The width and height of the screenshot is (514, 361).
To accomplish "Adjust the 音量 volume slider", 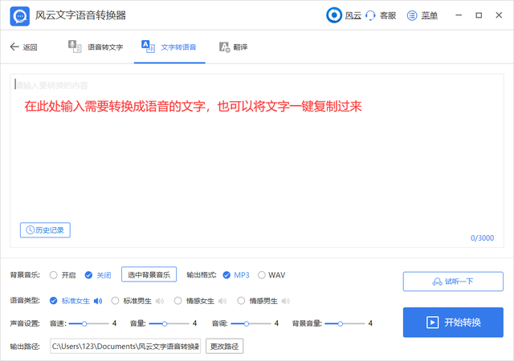I will click(x=169, y=323).
